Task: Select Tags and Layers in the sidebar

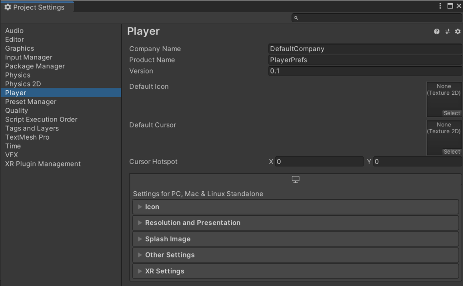Action: [32, 128]
